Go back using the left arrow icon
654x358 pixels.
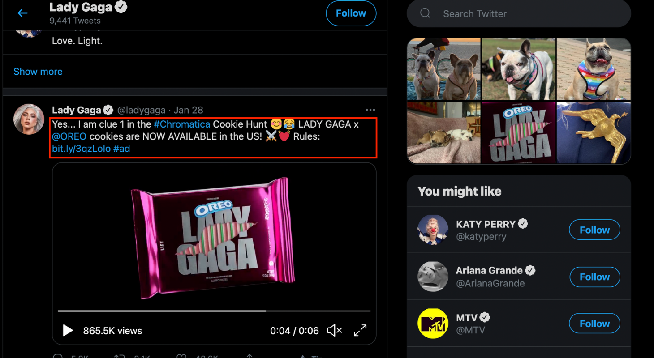pyautogui.click(x=22, y=13)
